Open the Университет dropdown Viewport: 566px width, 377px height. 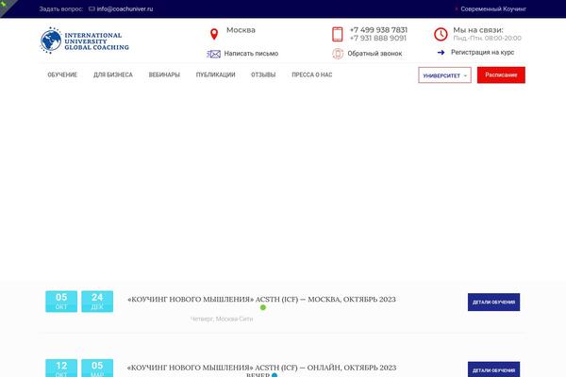coord(444,75)
